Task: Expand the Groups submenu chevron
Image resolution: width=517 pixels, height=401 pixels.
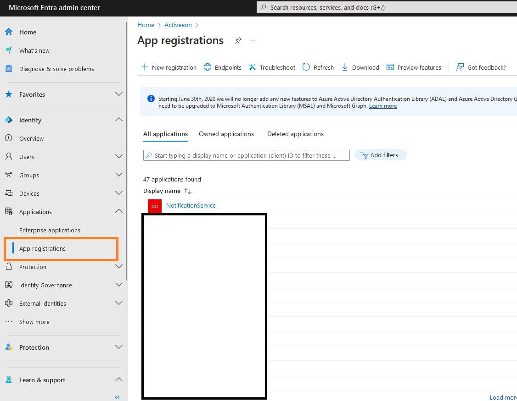Action: click(x=119, y=175)
